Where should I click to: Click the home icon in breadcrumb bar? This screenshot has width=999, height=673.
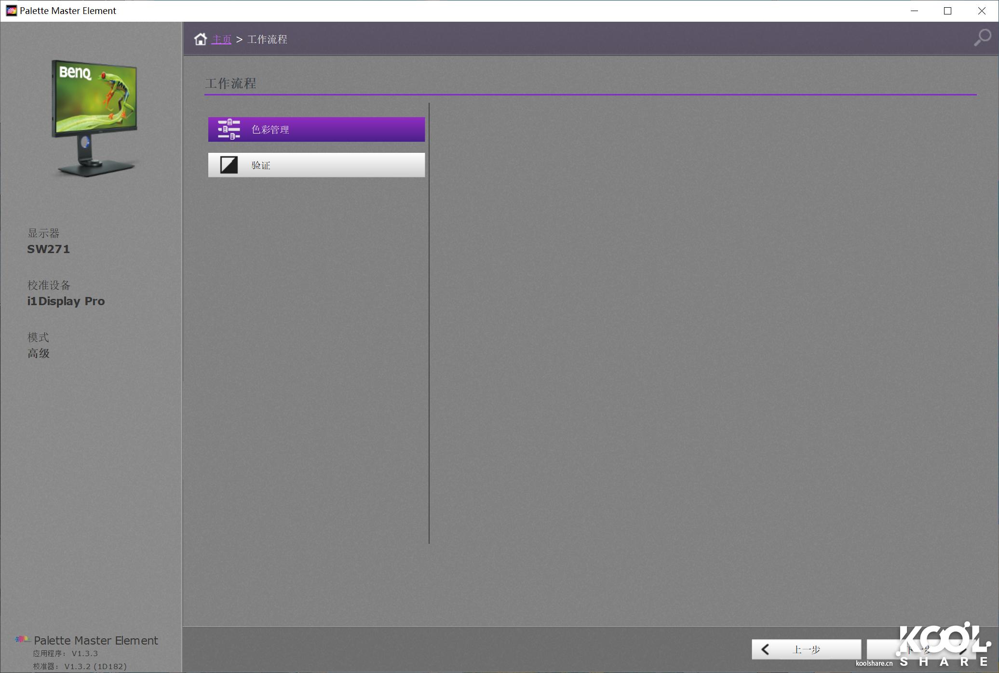pyautogui.click(x=200, y=39)
